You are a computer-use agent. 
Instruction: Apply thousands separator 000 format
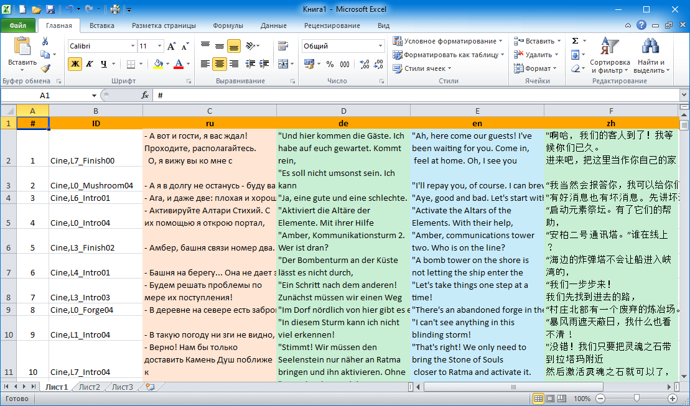pos(345,64)
